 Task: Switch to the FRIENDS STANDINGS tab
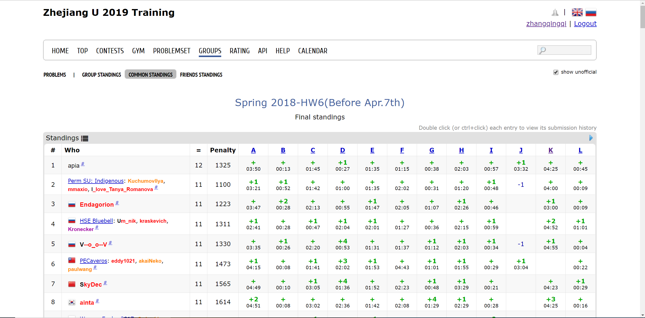[201, 75]
